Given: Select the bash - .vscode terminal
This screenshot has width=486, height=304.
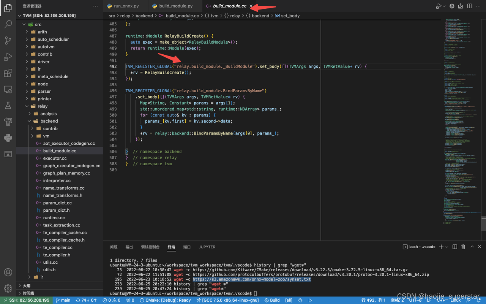Looking at the screenshot, I should pos(419,247).
